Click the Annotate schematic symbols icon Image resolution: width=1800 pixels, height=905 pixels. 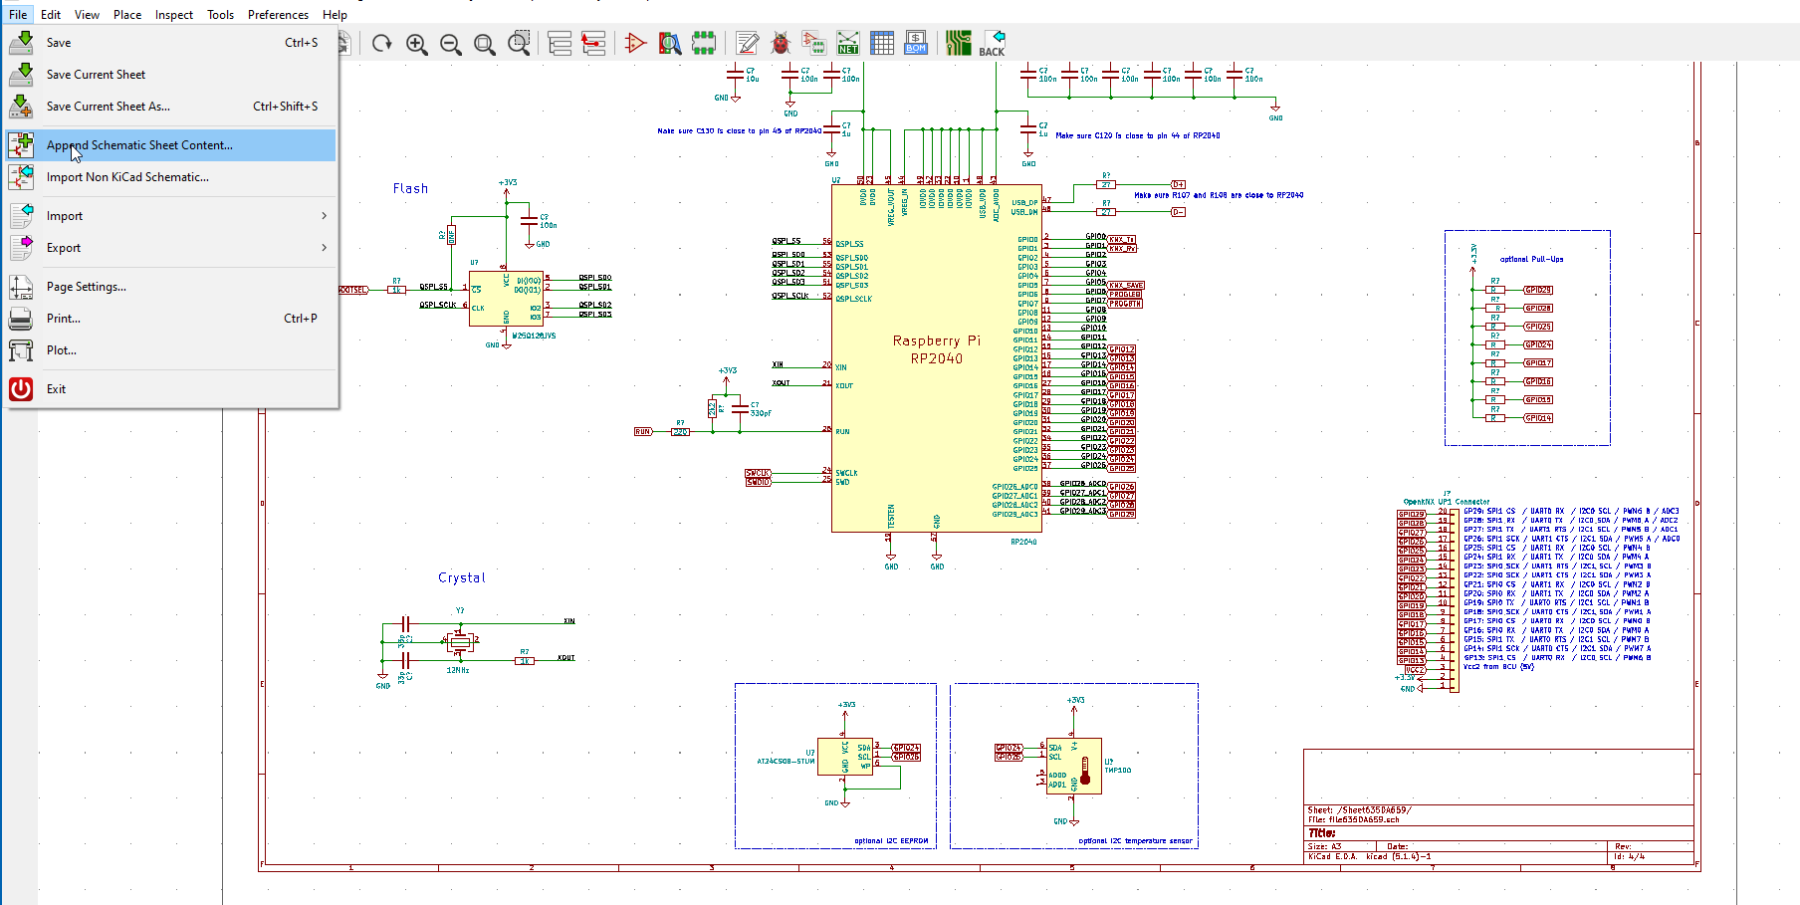748,43
